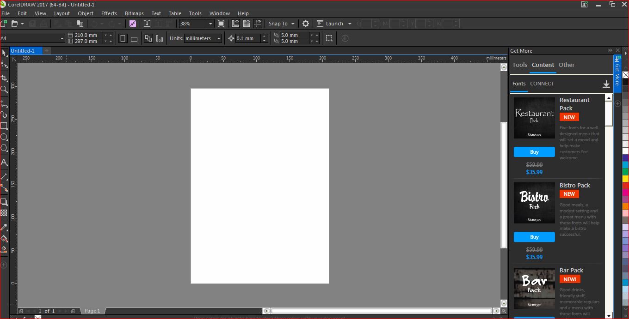Click the sign-in account icon in title bar
Viewport: 629px width, 319px height.
pyautogui.click(x=585, y=4)
